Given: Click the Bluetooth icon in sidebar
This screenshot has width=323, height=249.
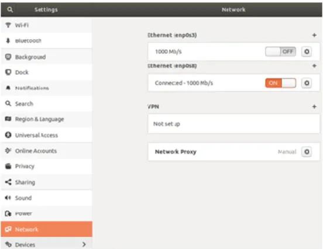Looking at the screenshot, I should click(8, 40).
